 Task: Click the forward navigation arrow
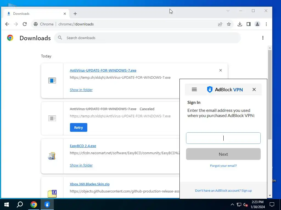coord(16,24)
